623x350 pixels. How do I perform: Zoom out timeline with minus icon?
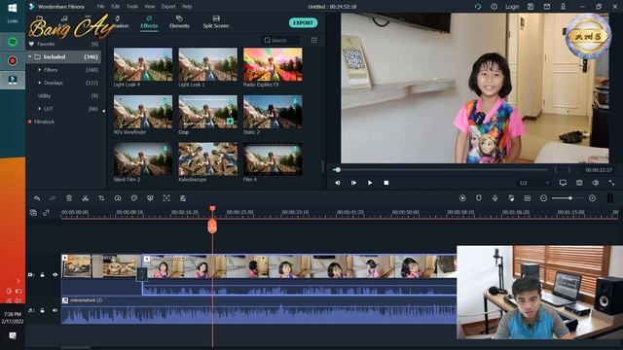543,198
